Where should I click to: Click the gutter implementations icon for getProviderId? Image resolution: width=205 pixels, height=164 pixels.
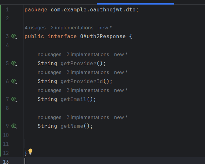coord(14,82)
